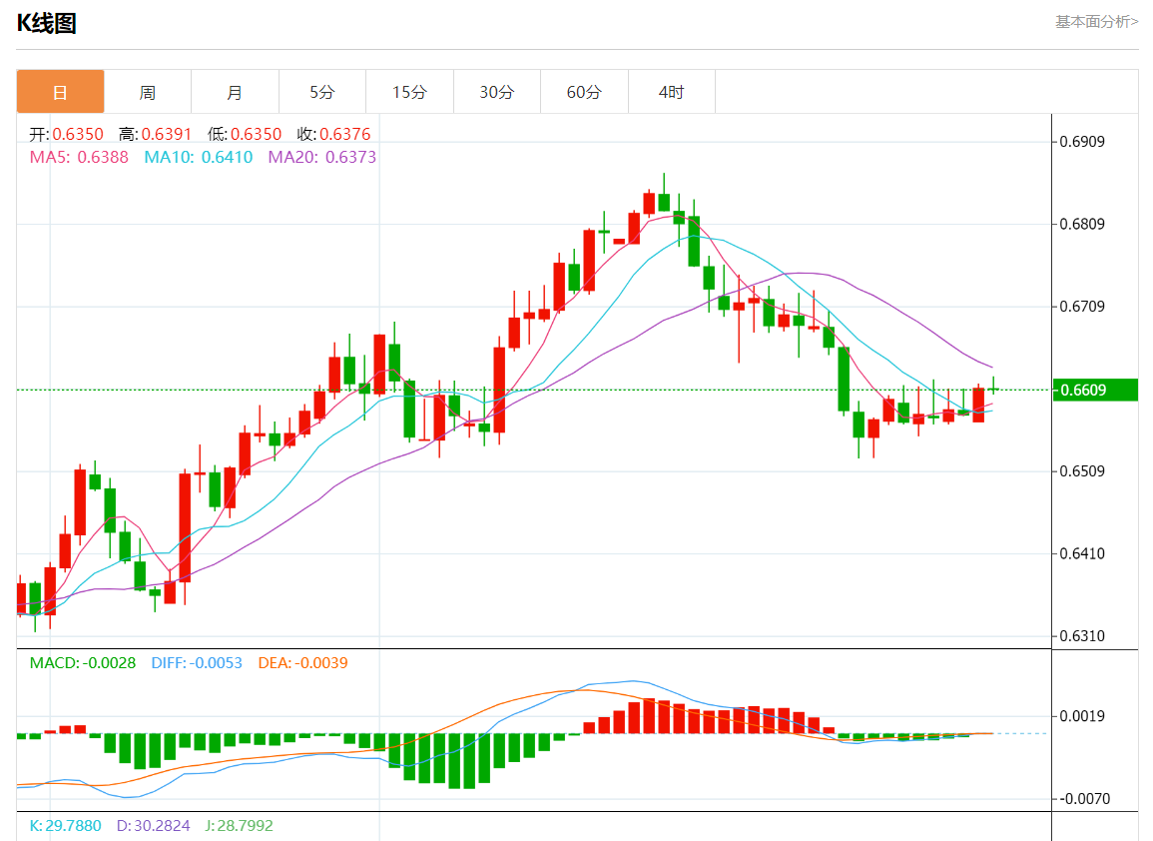Show the 5分 interval chart
The height and width of the screenshot is (841, 1153).
pyautogui.click(x=322, y=92)
